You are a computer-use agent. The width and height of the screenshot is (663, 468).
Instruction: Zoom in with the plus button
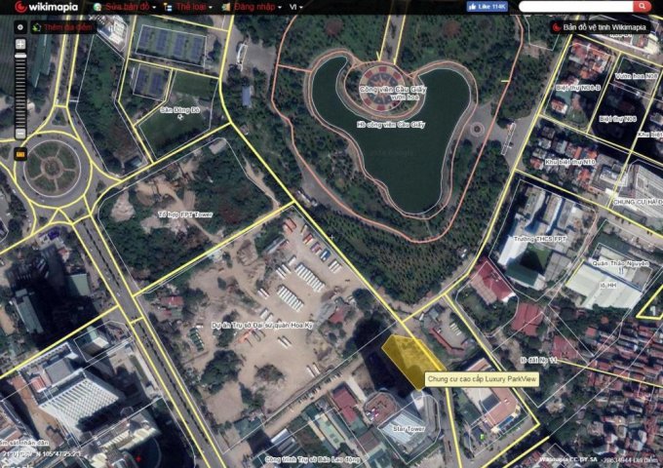pos(20,44)
